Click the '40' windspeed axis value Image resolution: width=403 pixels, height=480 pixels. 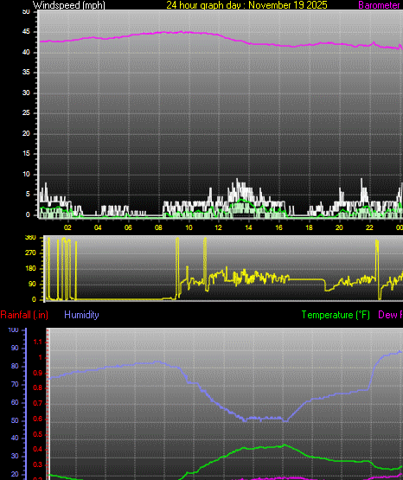tap(26, 53)
